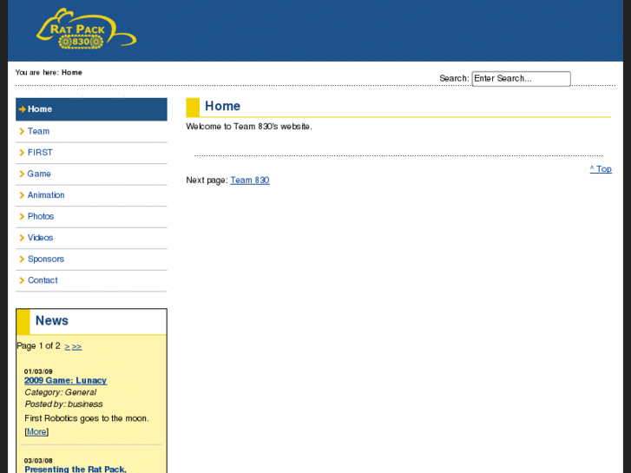
Task: Open the Home menu item
Action: [x=91, y=109]
